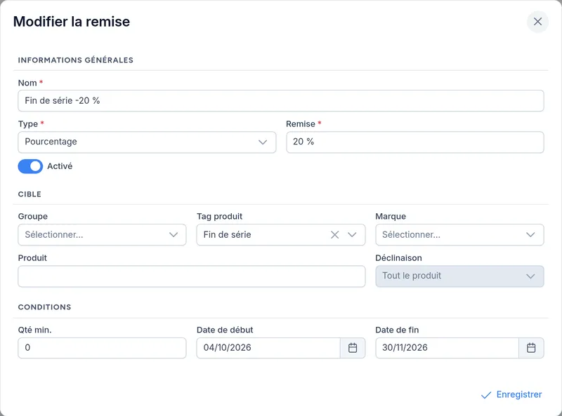Open the Type dropdown set to Pourcentage
The image size is (562, 416).
(x=147, y=142)
